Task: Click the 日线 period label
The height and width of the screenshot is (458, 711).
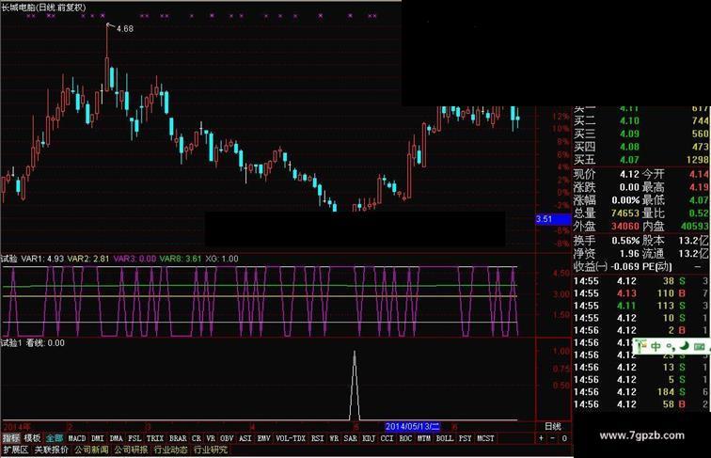Action: (552, 427)
